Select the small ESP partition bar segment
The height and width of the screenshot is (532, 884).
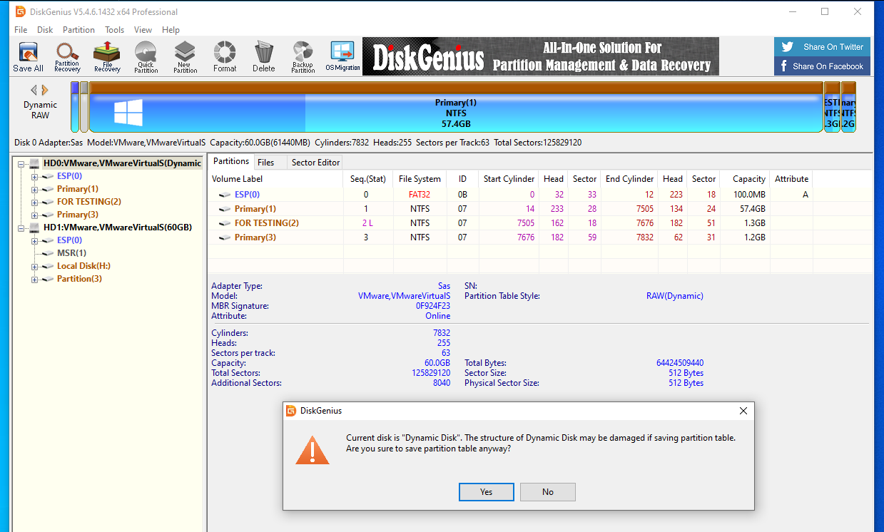[75, 107]
